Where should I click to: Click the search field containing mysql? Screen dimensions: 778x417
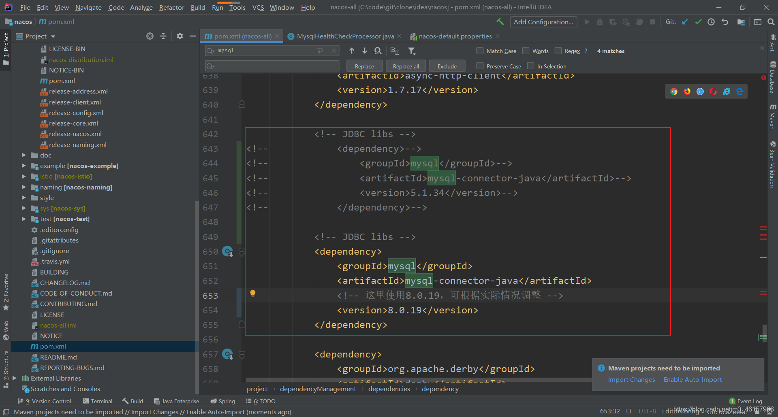271,51
